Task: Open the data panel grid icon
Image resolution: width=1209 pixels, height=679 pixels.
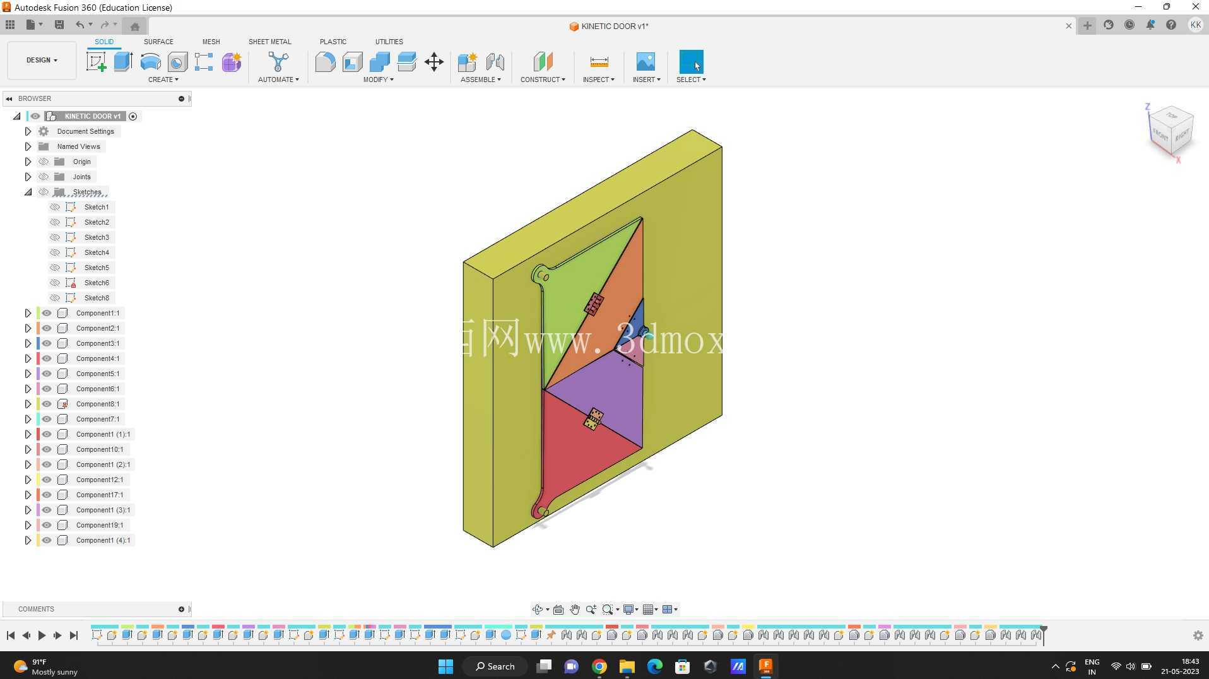Action: 10,25
